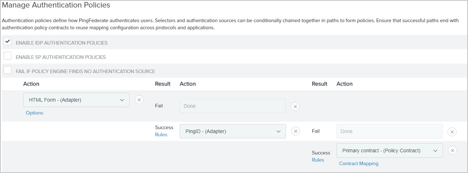This screenshot has height=173, width=468.
Task: Click the Done field next to the second Fail result
Action: [x=390, y=131]
